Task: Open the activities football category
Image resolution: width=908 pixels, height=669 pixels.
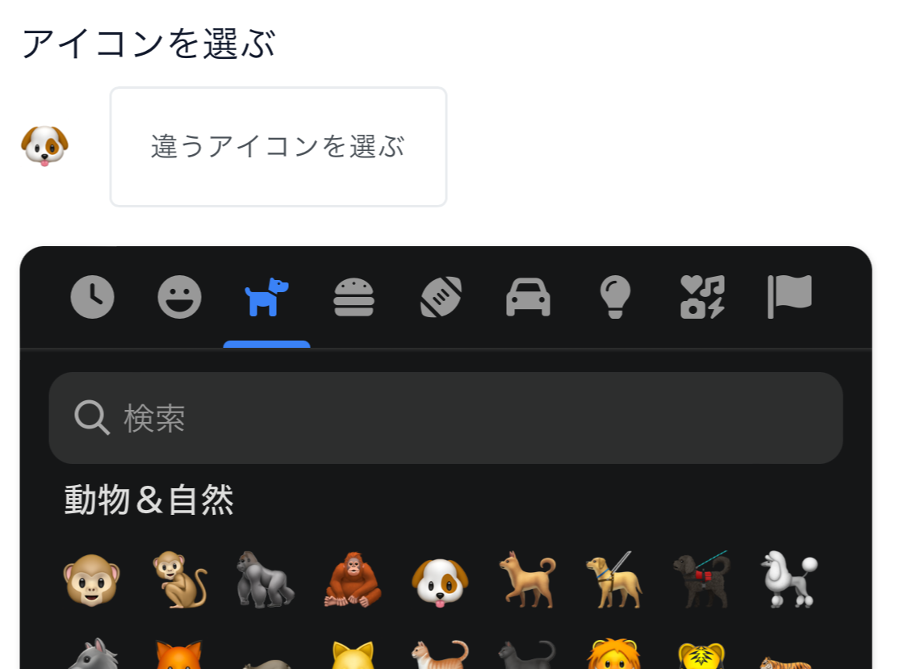Action: coord(441,297)
